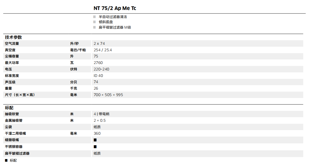Click the gray bullet beside 半自动过滤器清洁
The image size is (312, 166).
pos(94,17)
